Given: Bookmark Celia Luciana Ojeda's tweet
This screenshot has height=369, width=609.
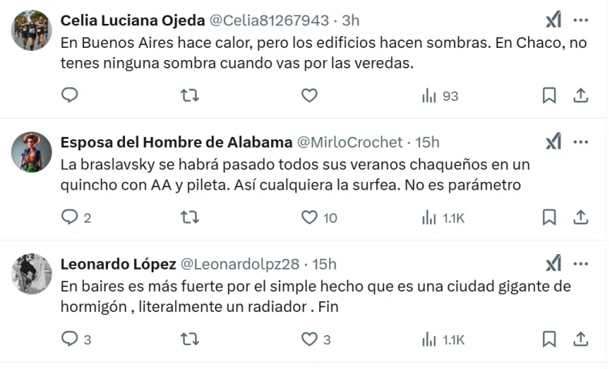Looking at the screenshot, I should coord(549,96).
